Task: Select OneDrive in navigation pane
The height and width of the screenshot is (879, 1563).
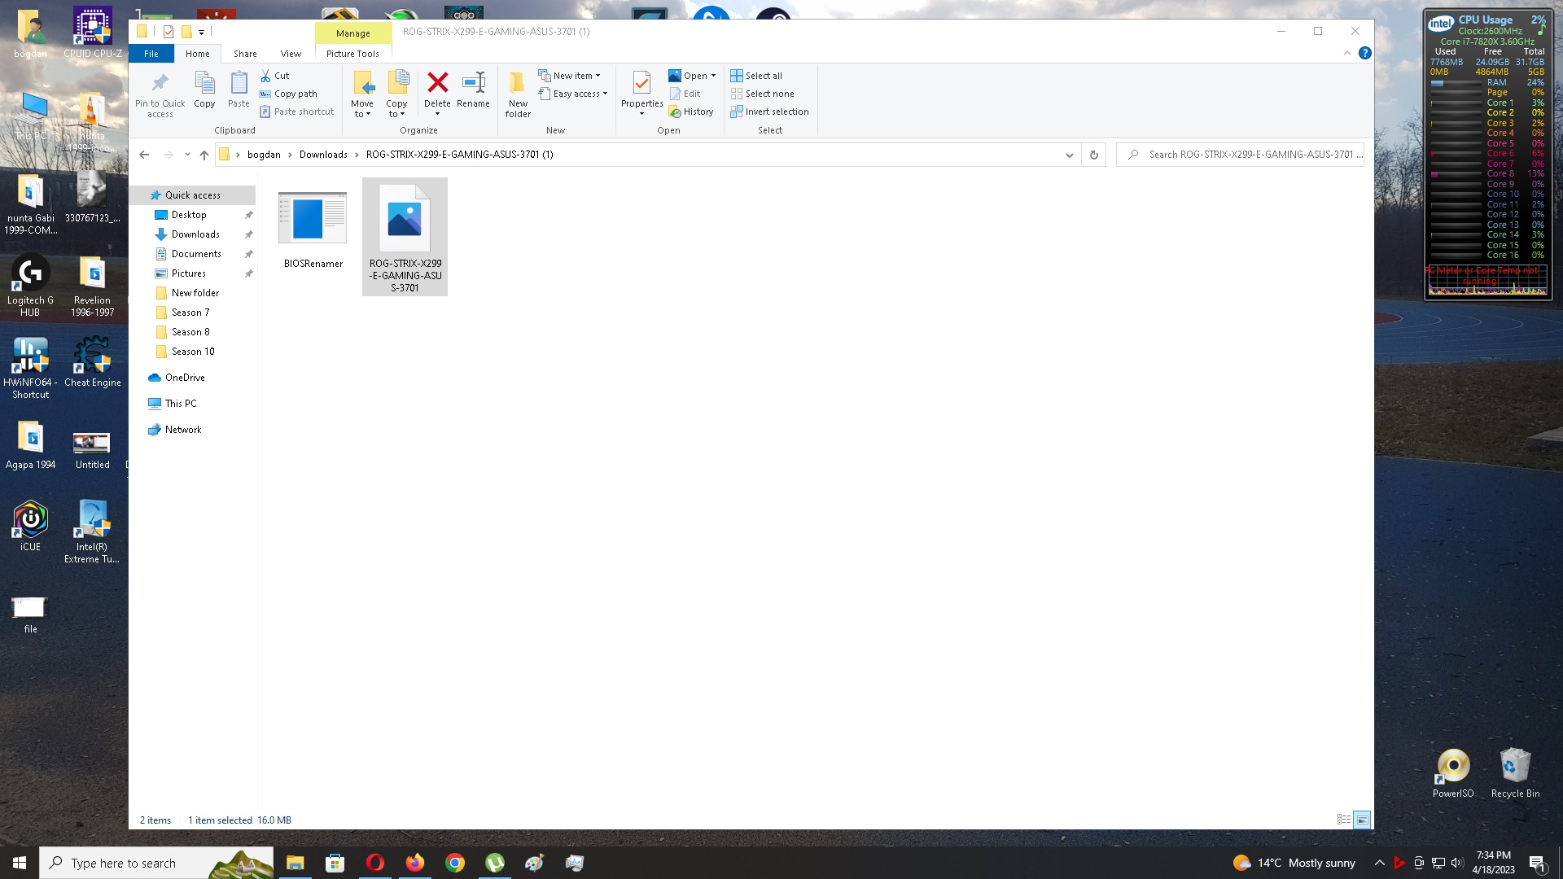Action: click(185, 378)
